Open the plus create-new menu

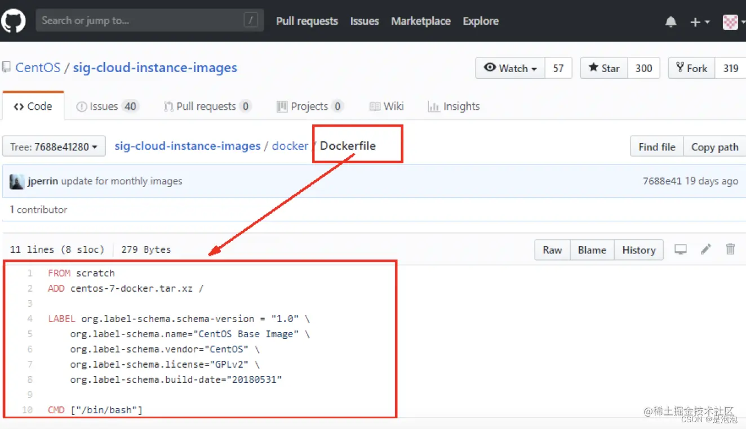click(699, 22)
